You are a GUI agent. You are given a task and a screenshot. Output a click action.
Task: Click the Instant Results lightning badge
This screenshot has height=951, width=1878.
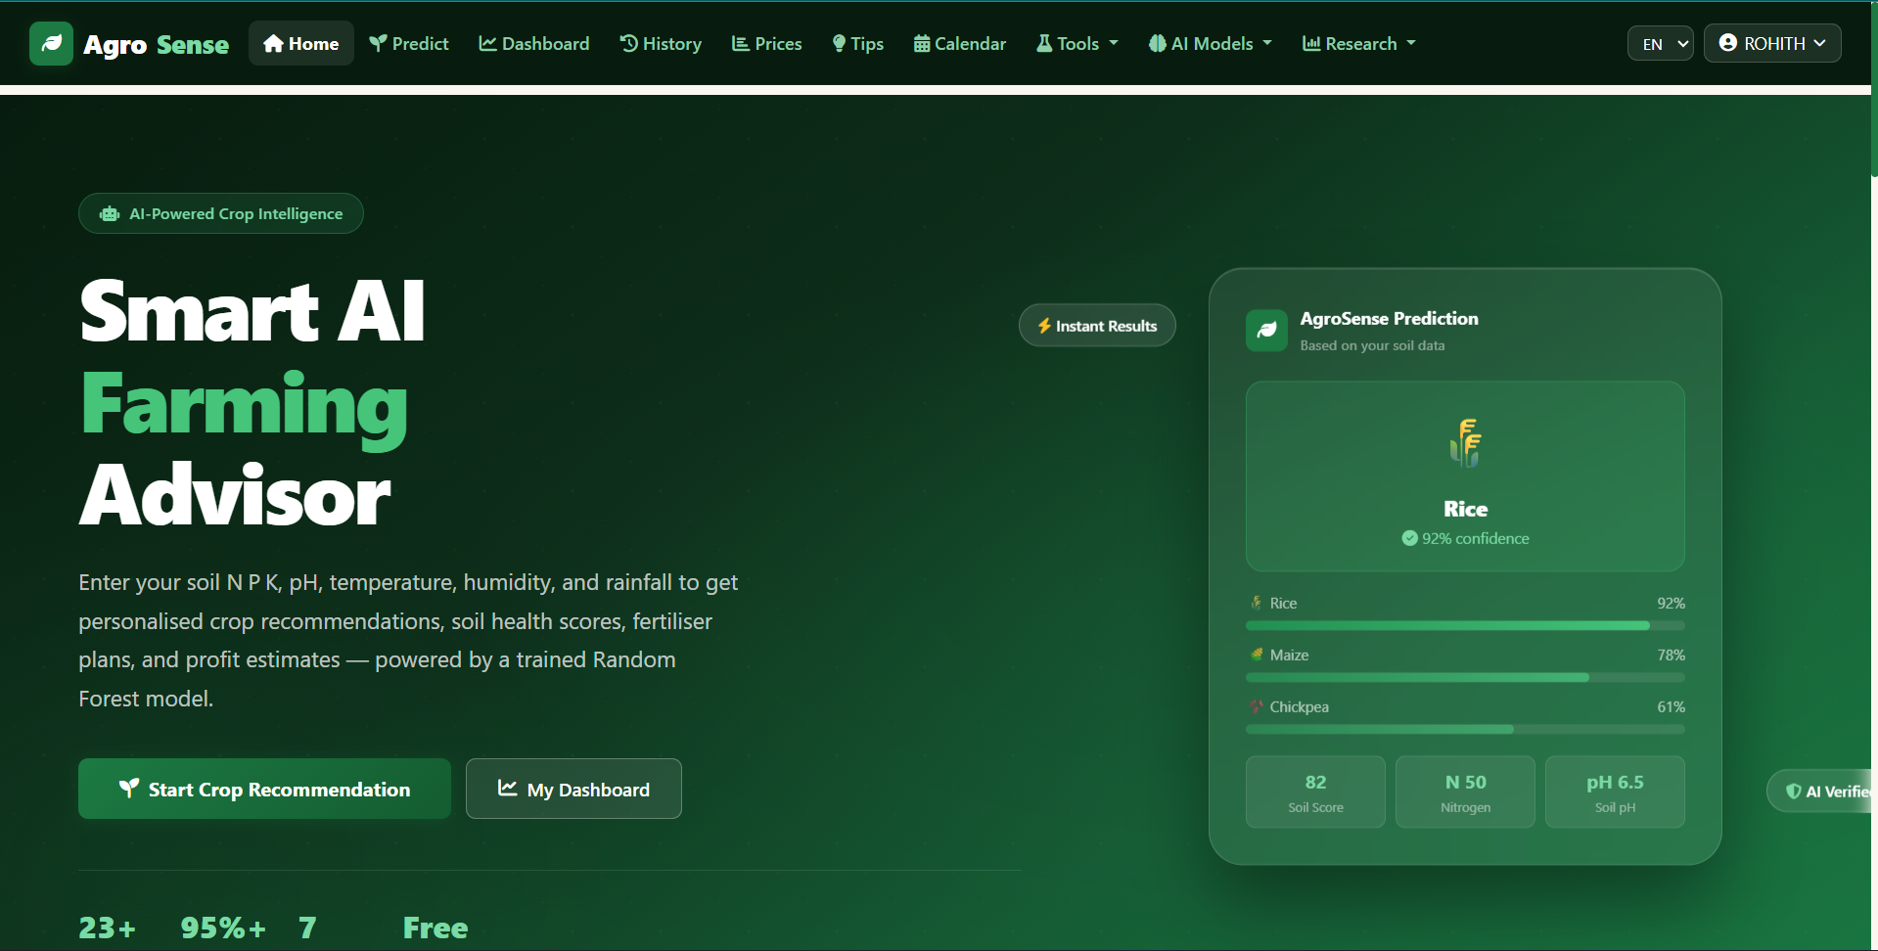(1096, 325)
